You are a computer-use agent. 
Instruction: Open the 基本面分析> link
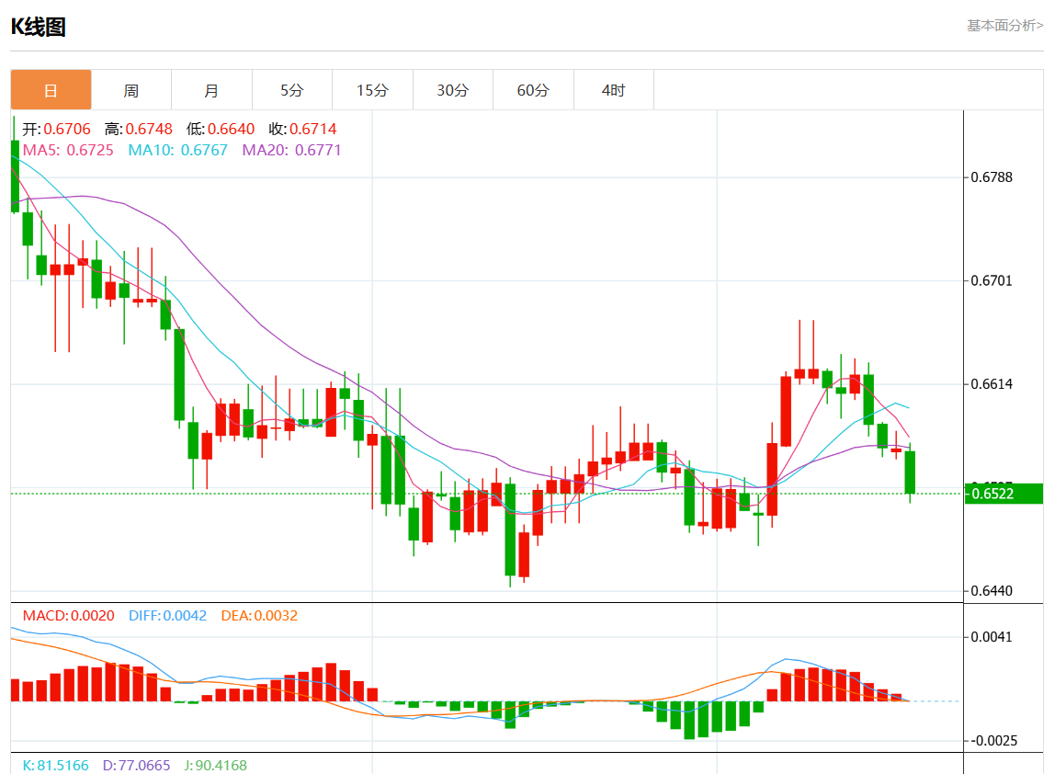1004,26
